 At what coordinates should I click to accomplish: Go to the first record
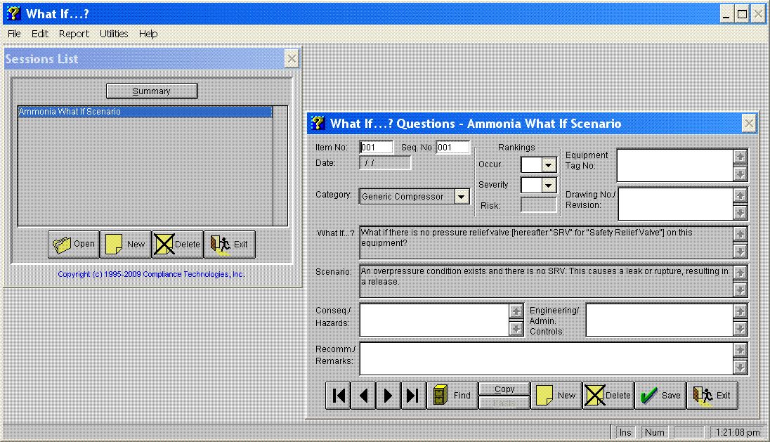(x=339, y=396)
